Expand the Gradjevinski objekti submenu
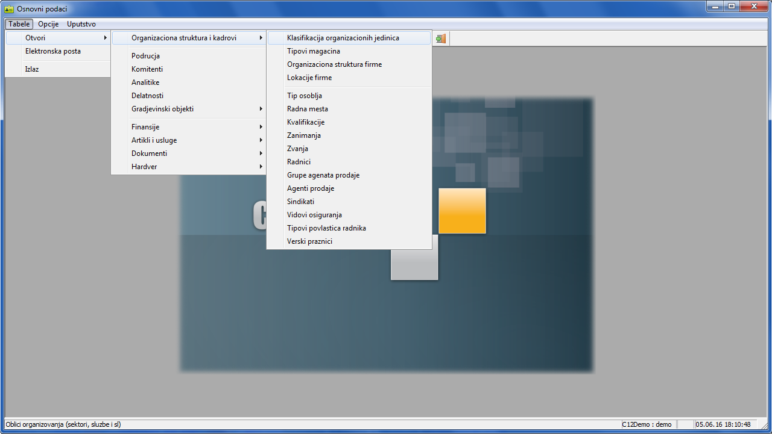This screenshot has height=434, width=772. (188, 109)
